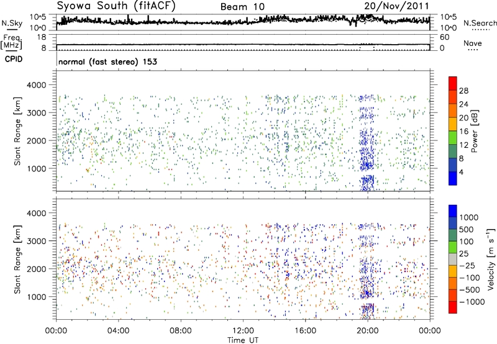Image resolution: width=497 pixels, height=344 pixels.
Task: Pick the 16–20 dB yellow segment of Power bar
Action: pyautogui.click(x=453, y=124)
